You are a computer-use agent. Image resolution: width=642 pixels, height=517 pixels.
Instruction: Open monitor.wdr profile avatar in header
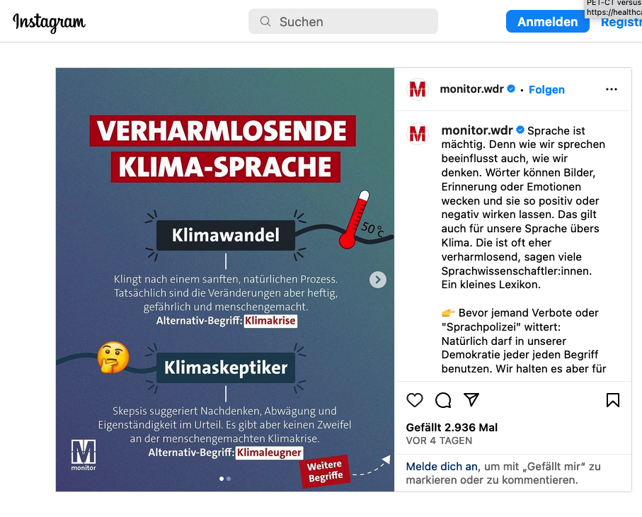pyautogui.click(x=417, y=89)
